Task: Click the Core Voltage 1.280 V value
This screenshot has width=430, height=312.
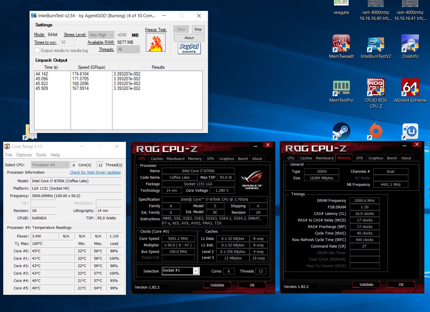Action: tap(222, 190)
